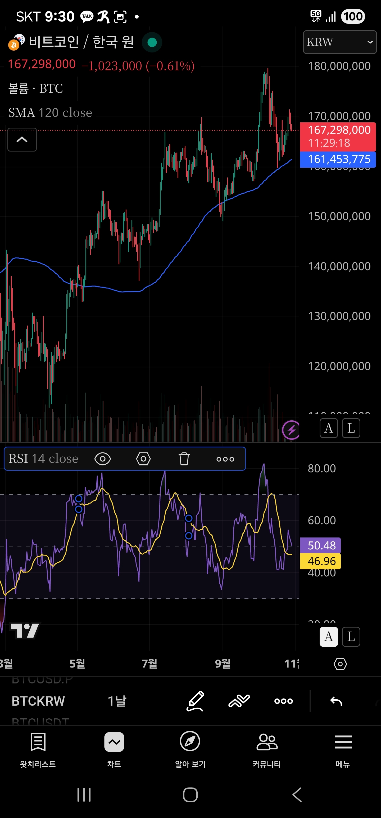381x818 pixels.
Task: Delete the RSI indicator with trash icon
Action: (x=184, y=459)
